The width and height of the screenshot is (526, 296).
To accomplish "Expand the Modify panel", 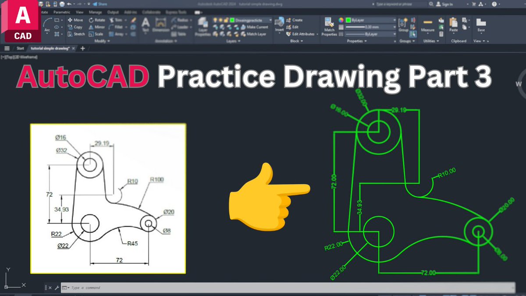I will coord(102,41).
